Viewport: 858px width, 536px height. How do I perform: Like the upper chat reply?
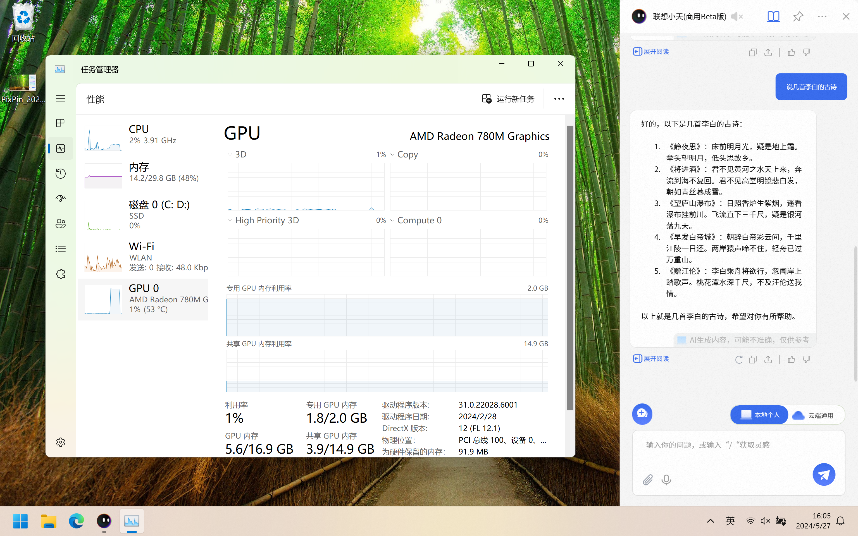click(x=791, y=52)
